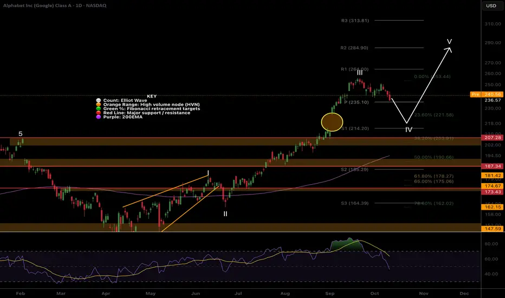Click the Apr date on time axis

tap(106, 294)
